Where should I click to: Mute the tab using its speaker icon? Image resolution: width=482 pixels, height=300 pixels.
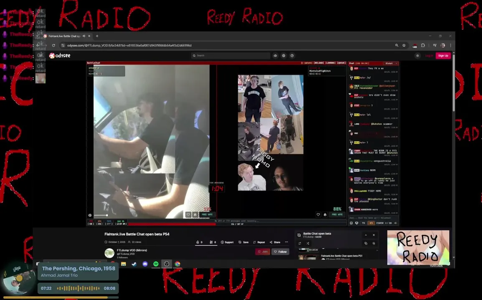click(84, 36)
